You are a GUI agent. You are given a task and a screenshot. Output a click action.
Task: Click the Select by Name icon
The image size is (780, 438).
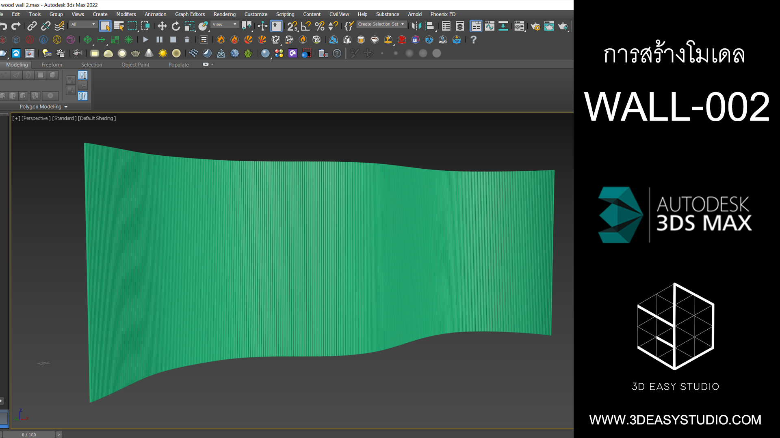coord(119,26)
